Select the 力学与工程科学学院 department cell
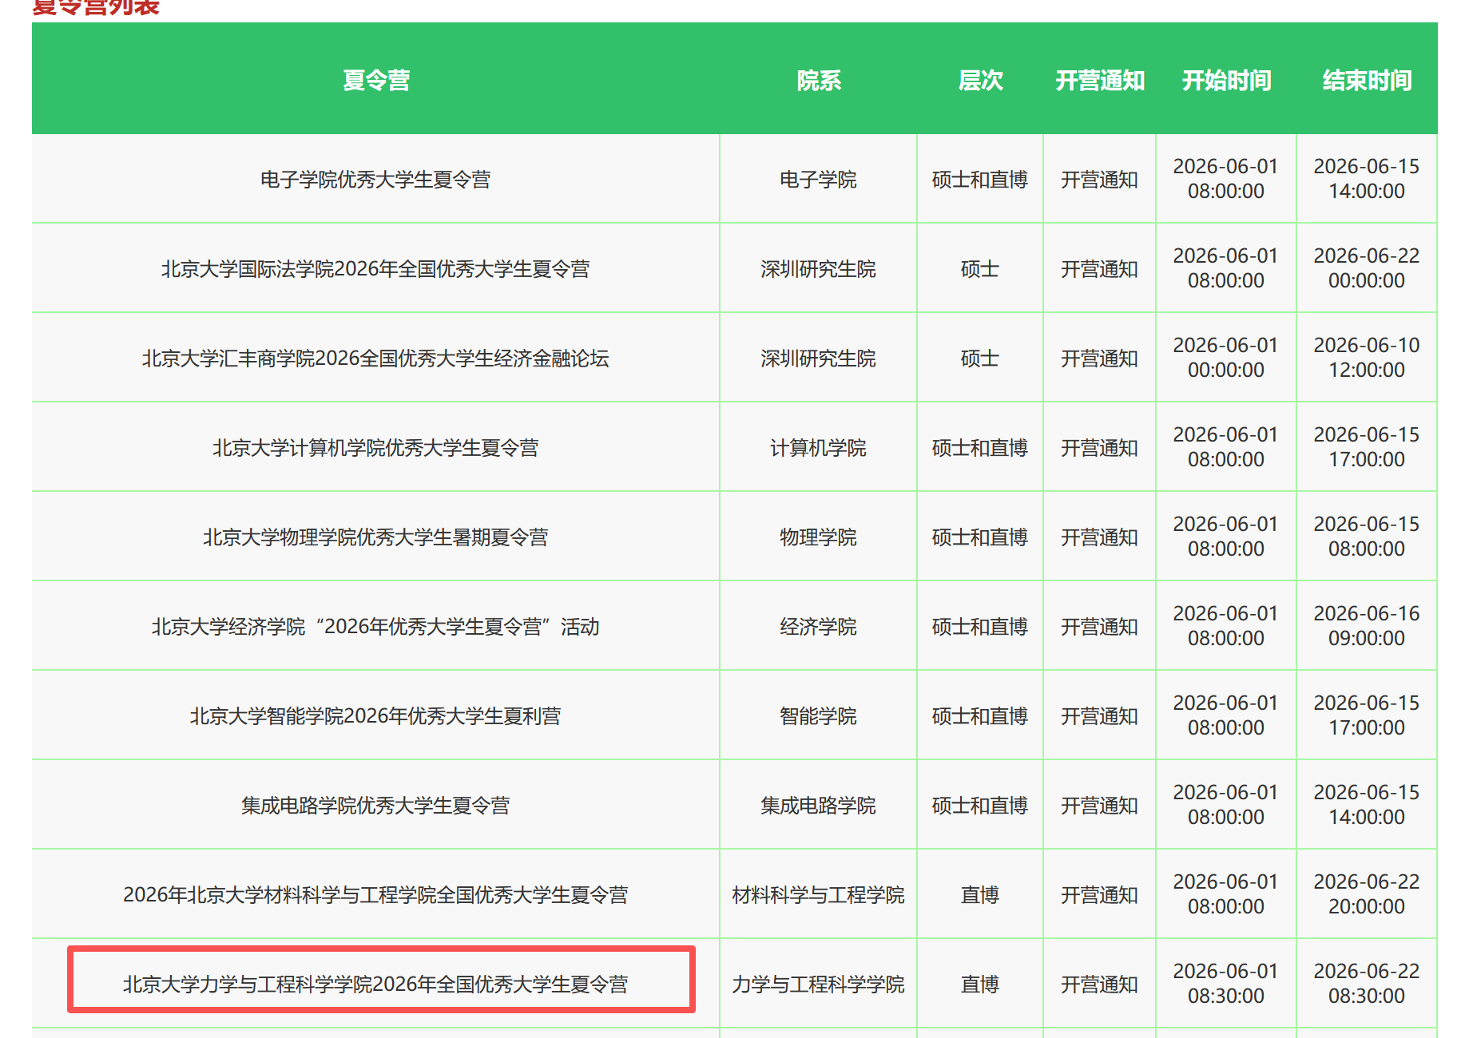The width and height of the screenshot is (1465, 1038). [819, 985]
